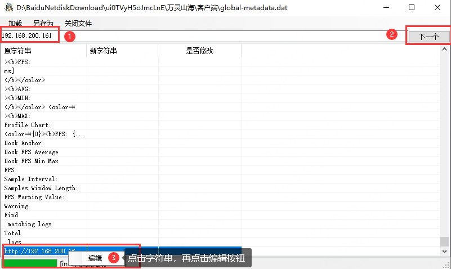The image size is (451, 269).
Task: Choose 编辑 in the context menu
Action: (95, 258)
